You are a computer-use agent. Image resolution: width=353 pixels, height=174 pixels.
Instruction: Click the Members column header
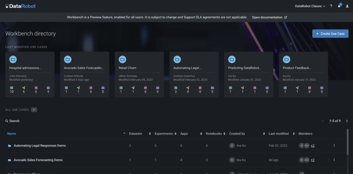(305, 134)
